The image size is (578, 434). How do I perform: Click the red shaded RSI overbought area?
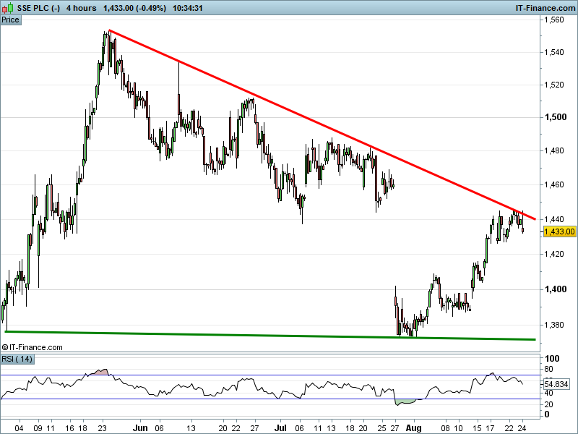click(99, 372)
